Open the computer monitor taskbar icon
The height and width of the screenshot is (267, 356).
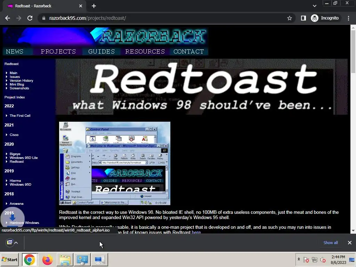pos(99,259)
